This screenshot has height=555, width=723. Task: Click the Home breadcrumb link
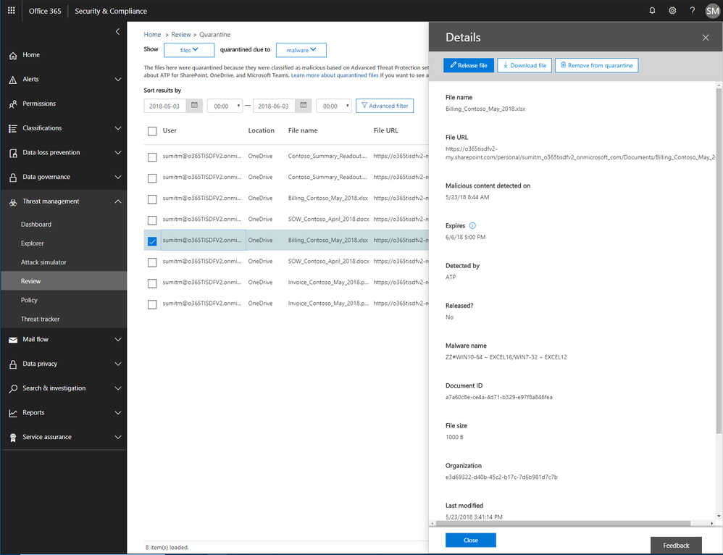pos(152,35)
